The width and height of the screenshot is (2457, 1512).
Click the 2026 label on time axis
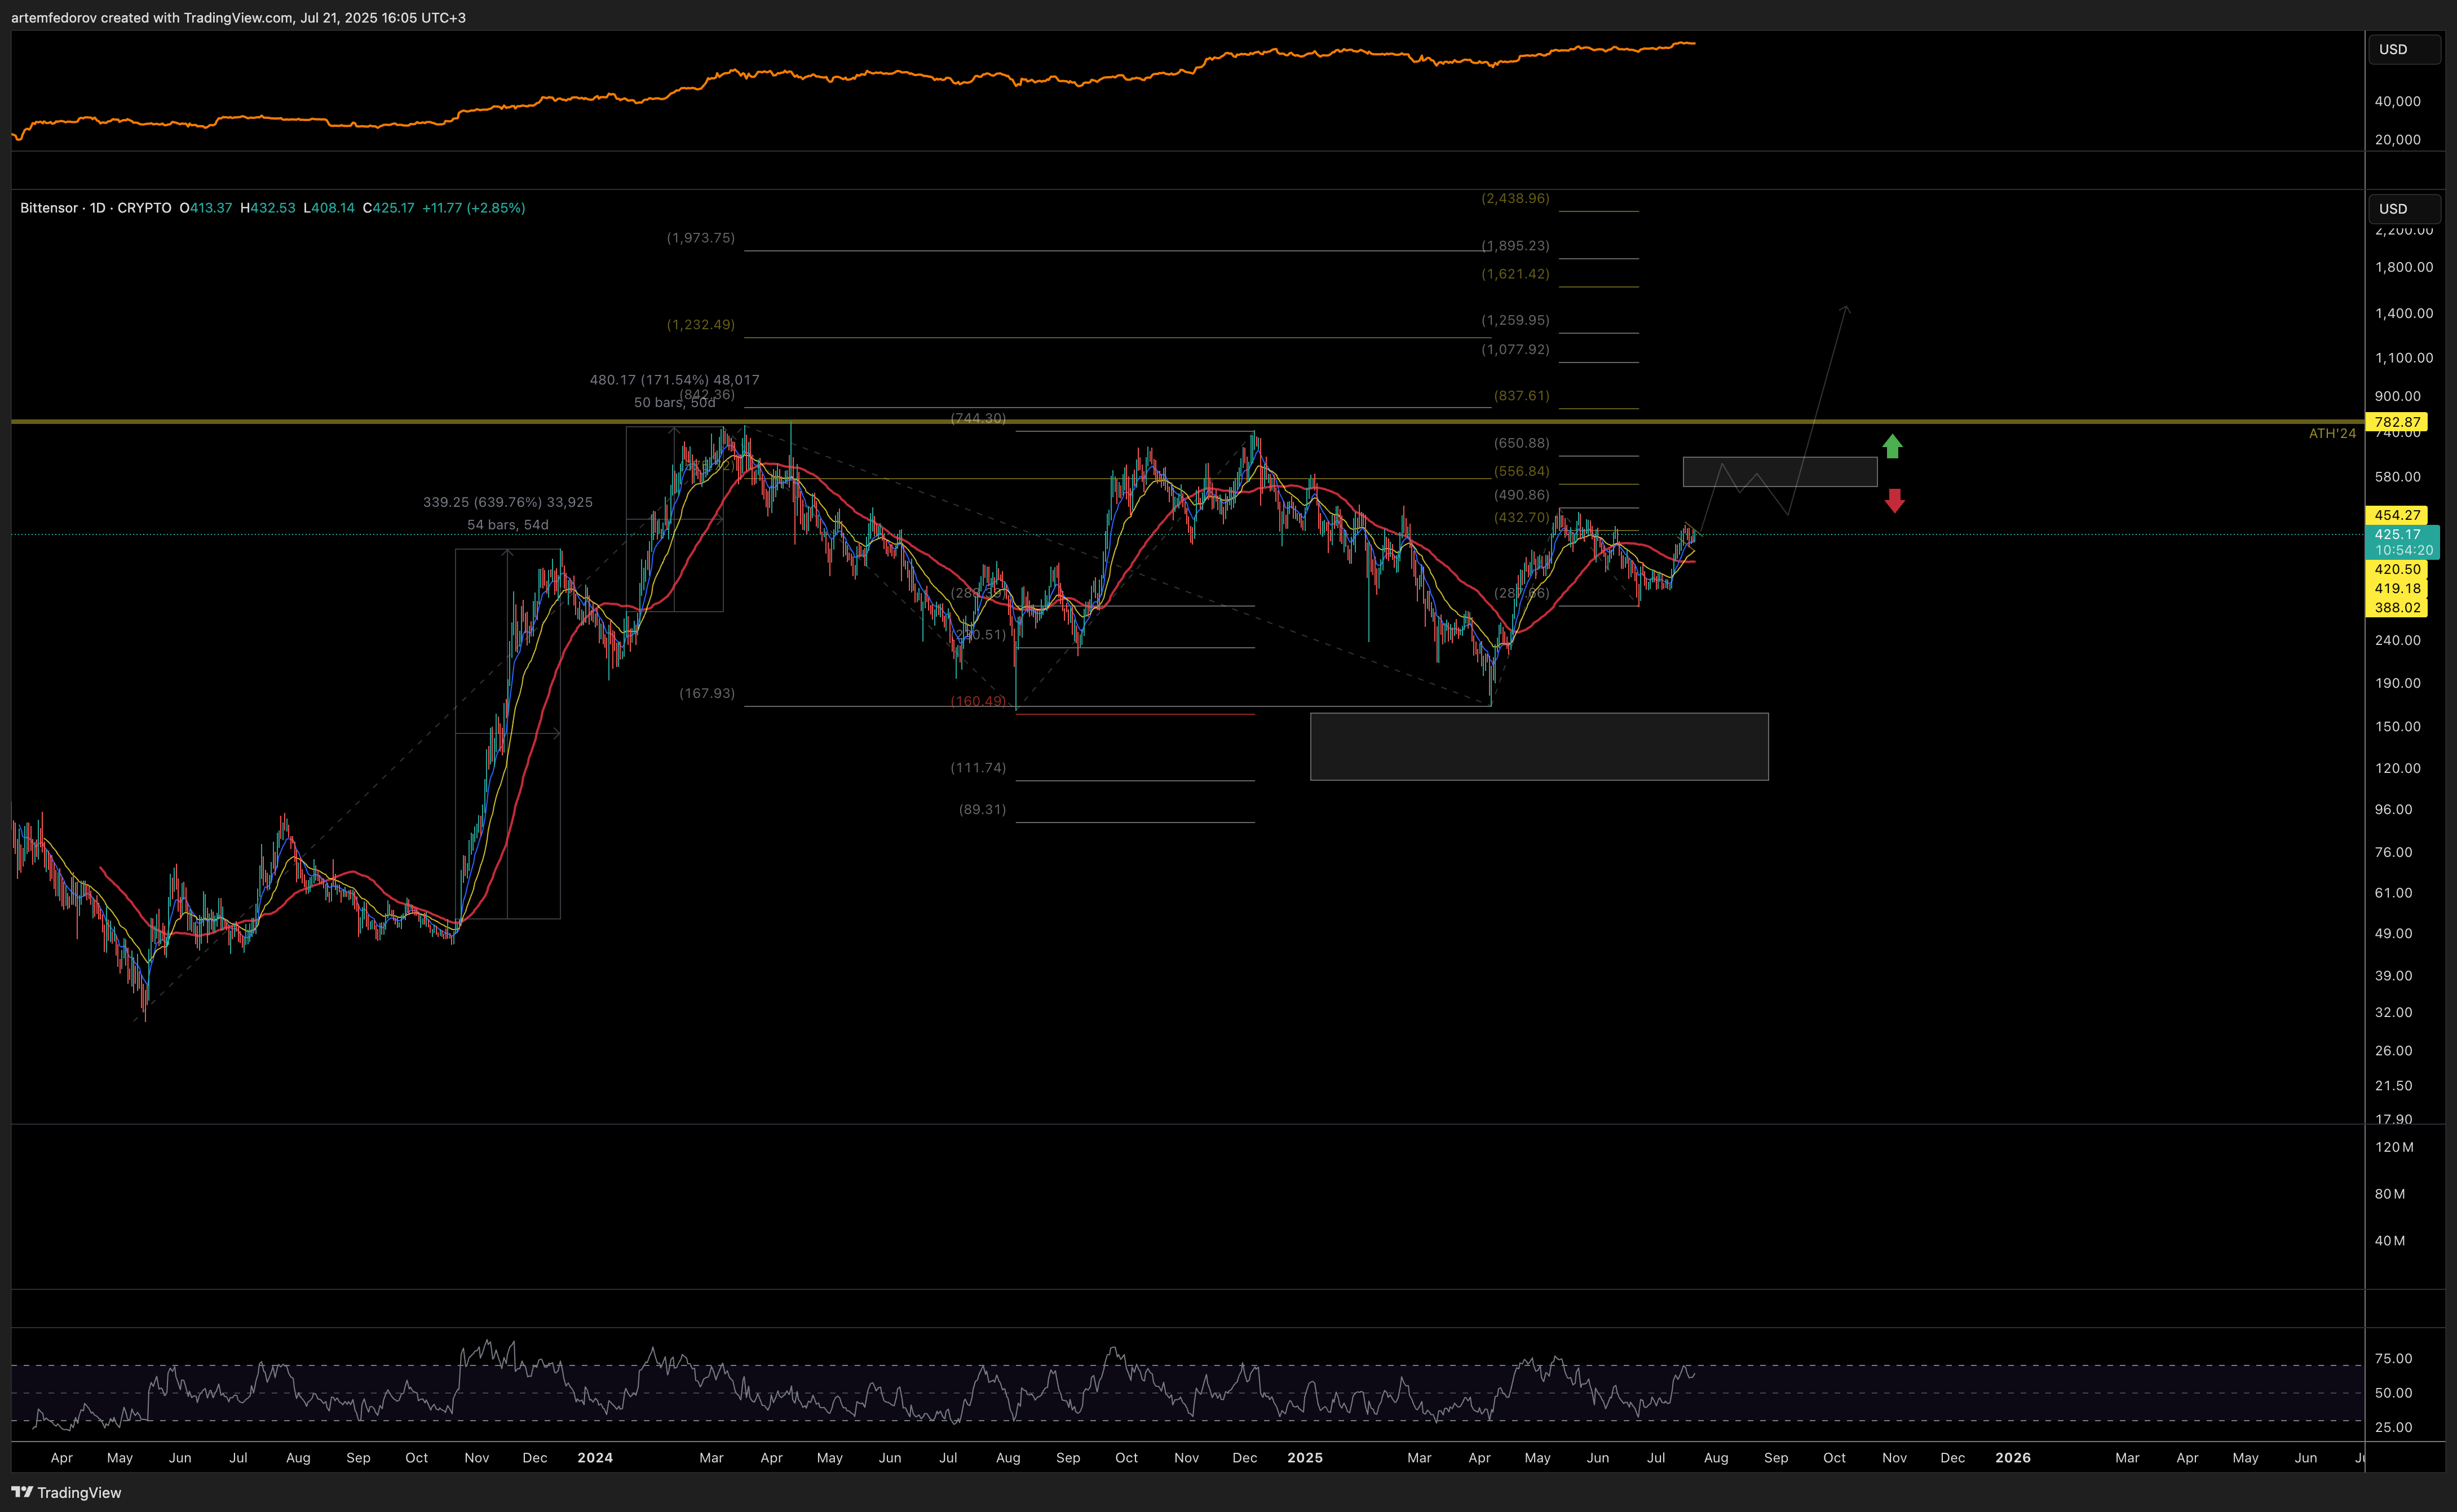tap(2013, 1457)
